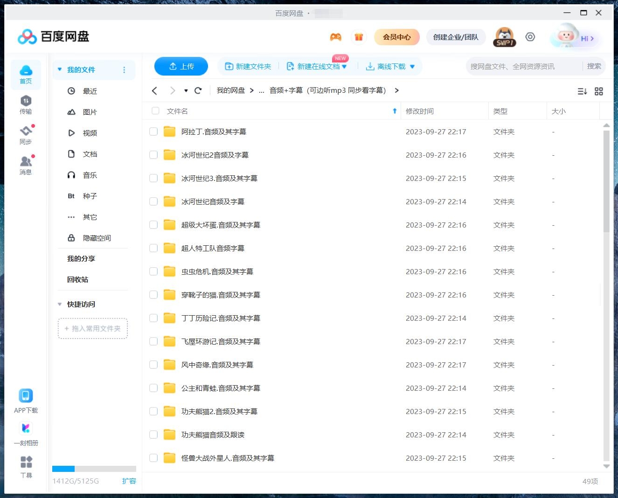This screenshot has height=498, width=618.
Task: Select the checkbox for 阿拉丁.音频及其字幕 folder
Action: (153, 131)
